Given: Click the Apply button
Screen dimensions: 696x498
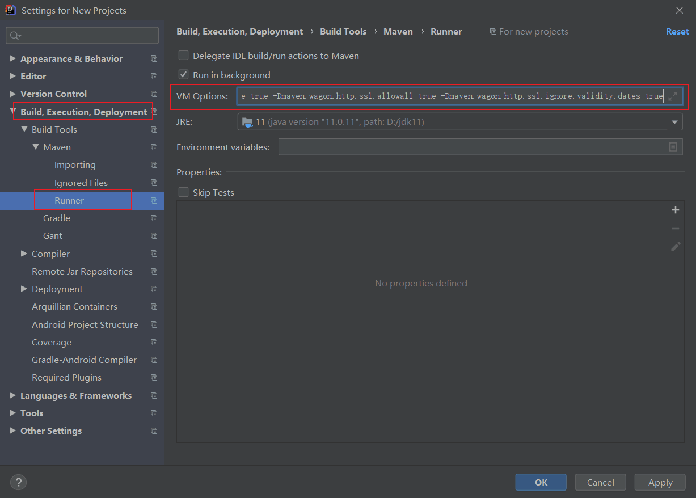Looking at the screenshot, I should coord(660,482).
